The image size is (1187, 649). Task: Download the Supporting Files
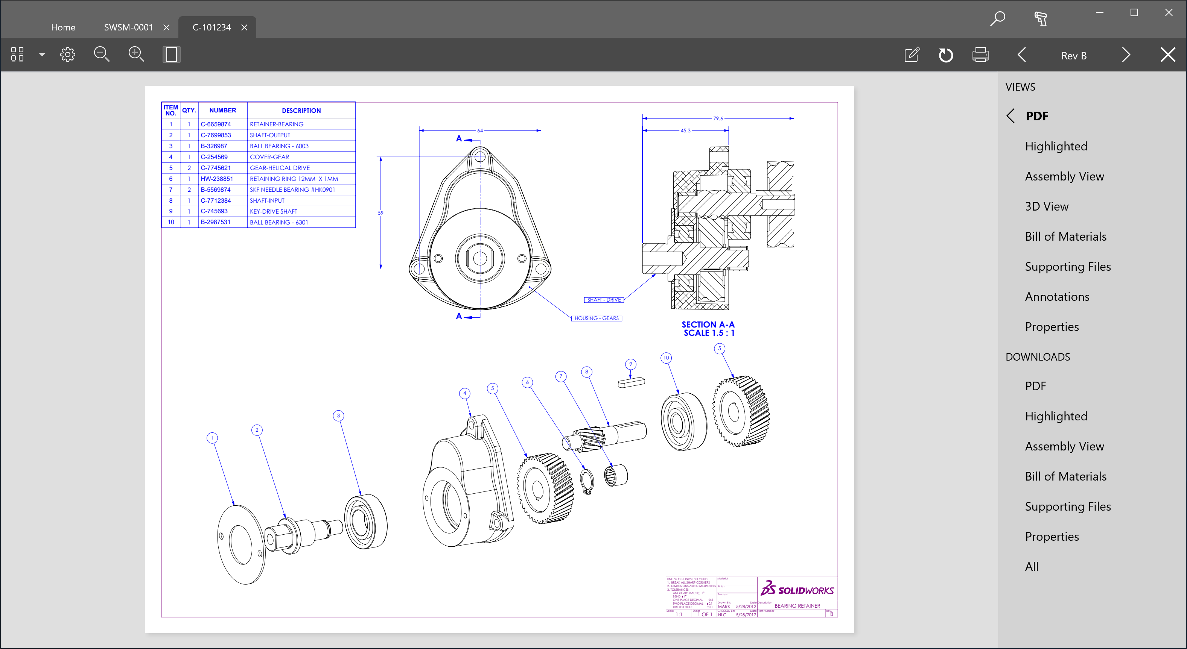pyautogui.click(x=1068, y=506)
